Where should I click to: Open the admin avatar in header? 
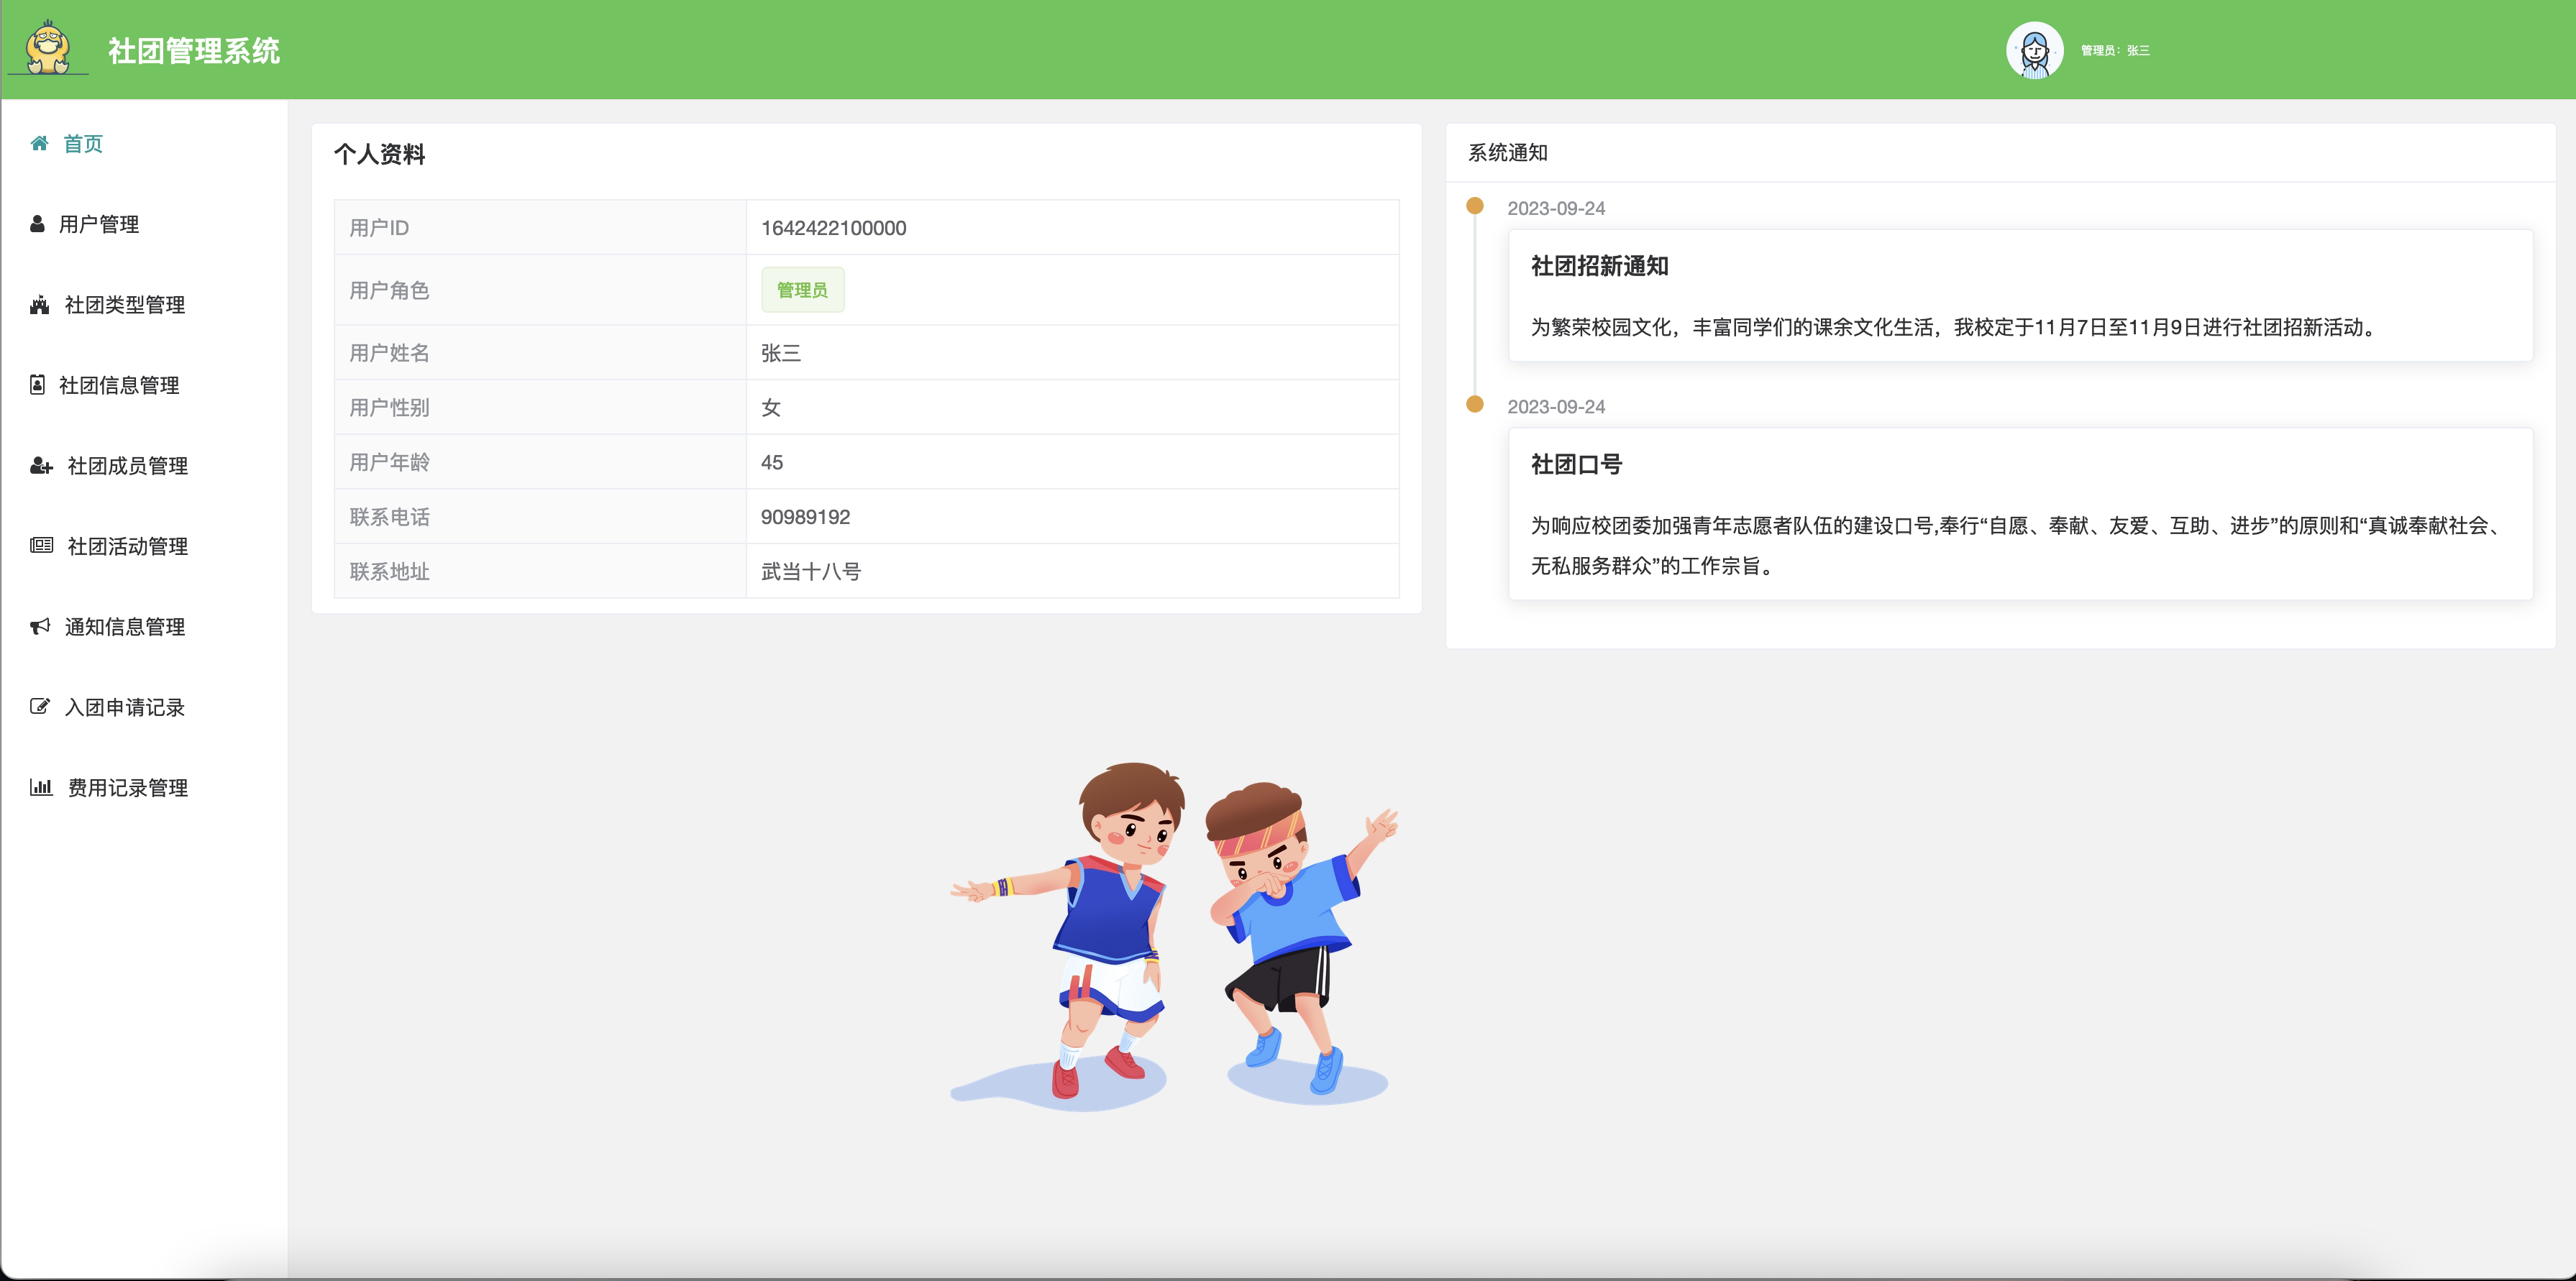point(2034,50)
